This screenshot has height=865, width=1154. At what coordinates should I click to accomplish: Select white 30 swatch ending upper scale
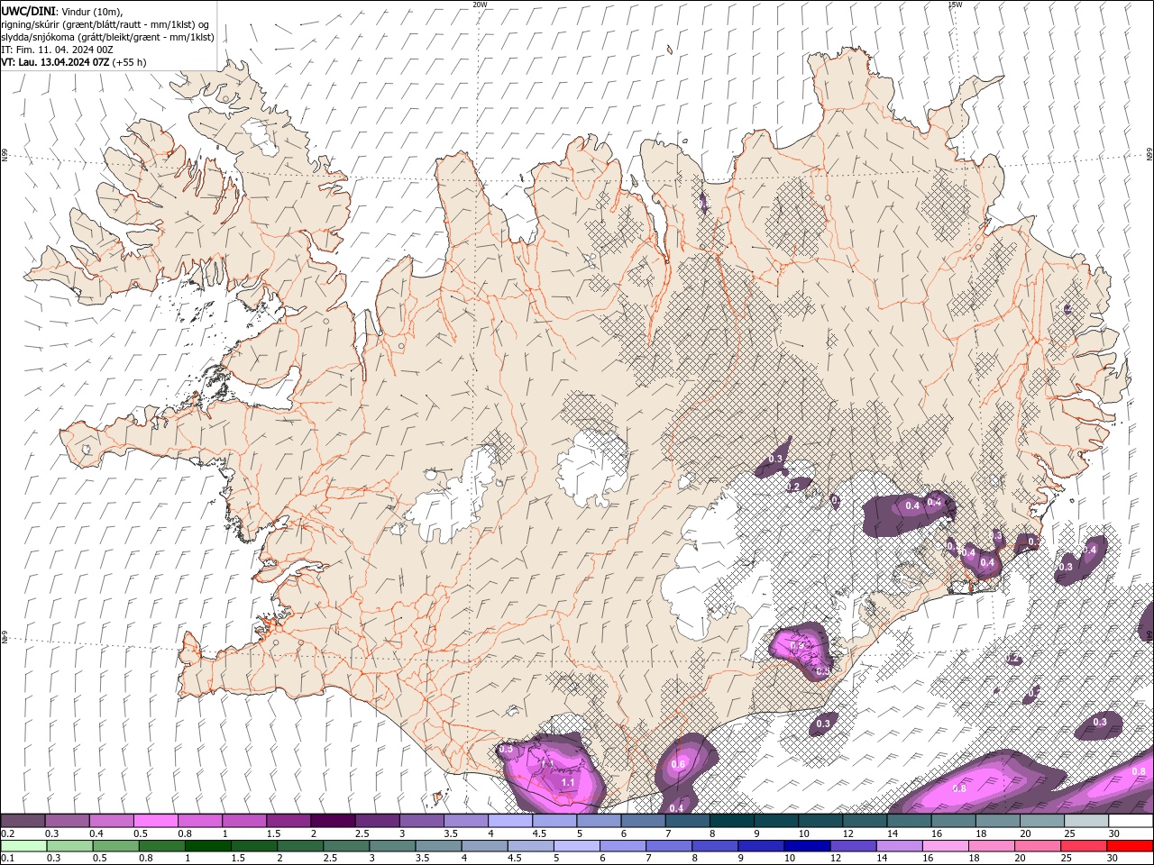tap(1131, 821)
